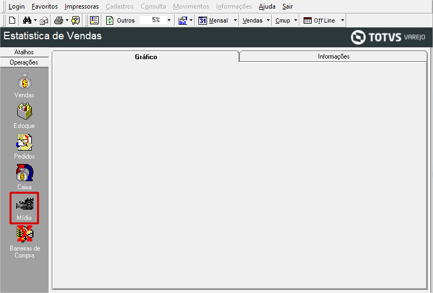Screen dimensions: 433x293
Task: Click the Off Line toolbar button
Action: coord(324,20)
